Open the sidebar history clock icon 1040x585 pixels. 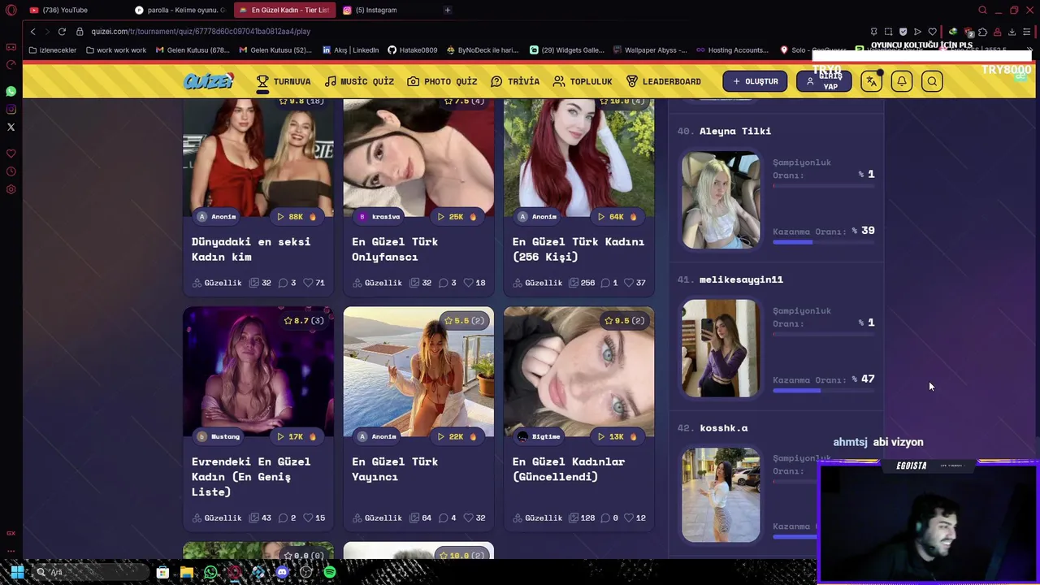11,171
